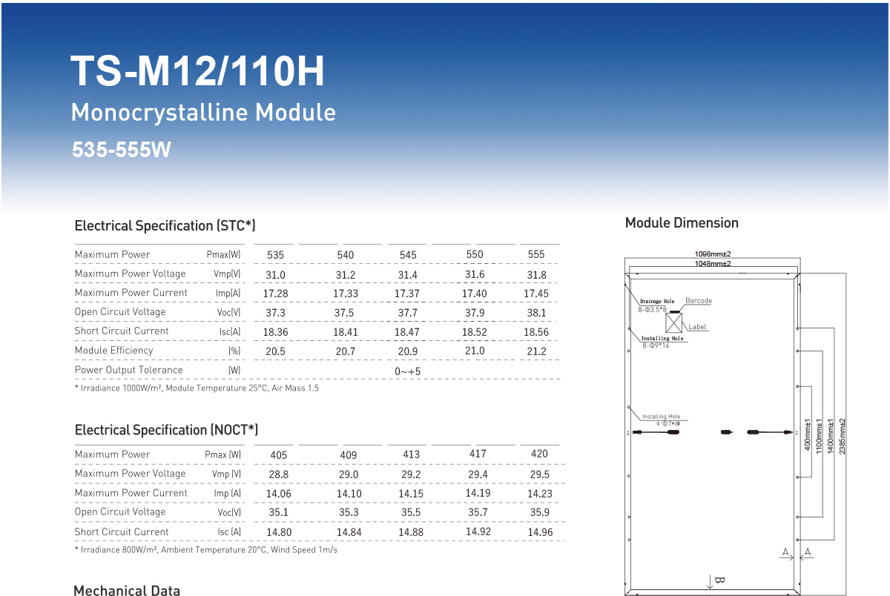Select the NOCT Voc value 35.9
Screen dimensions: 890x596
pyautogui.click(x=540, y=512)
